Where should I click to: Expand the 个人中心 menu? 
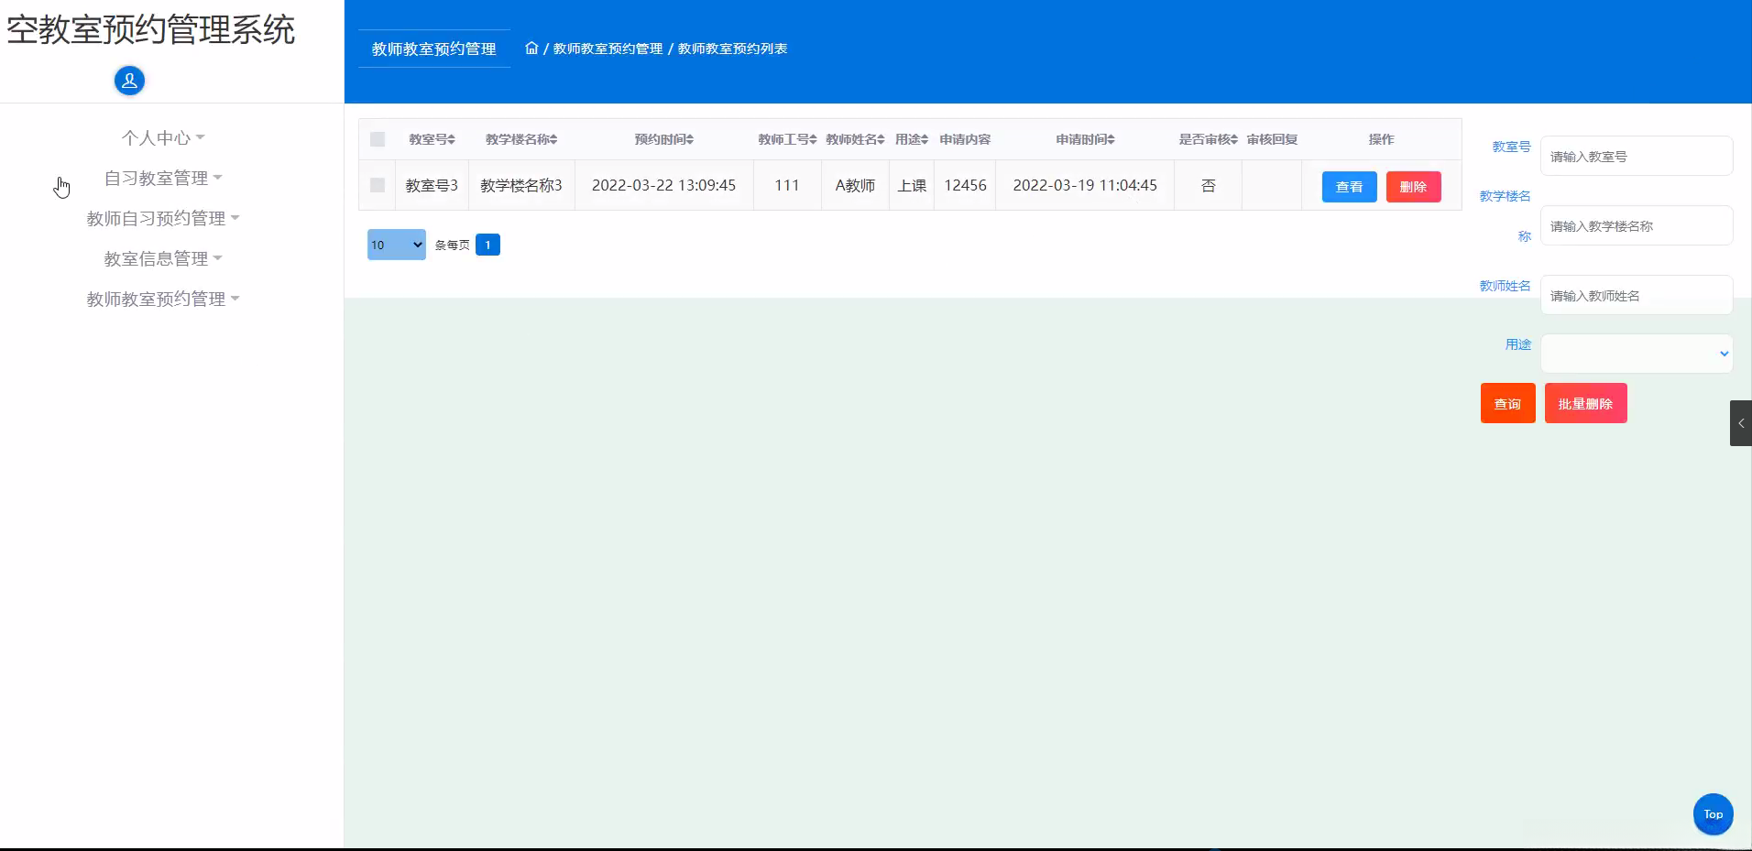point(163,137)
